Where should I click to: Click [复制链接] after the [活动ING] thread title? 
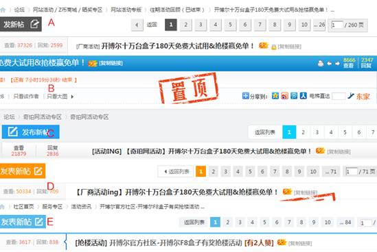pyautogui.click(x=339, y=151)
